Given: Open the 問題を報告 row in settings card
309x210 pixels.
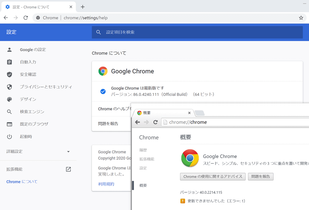Looking at the screenshot, I should tap(111, 124).
